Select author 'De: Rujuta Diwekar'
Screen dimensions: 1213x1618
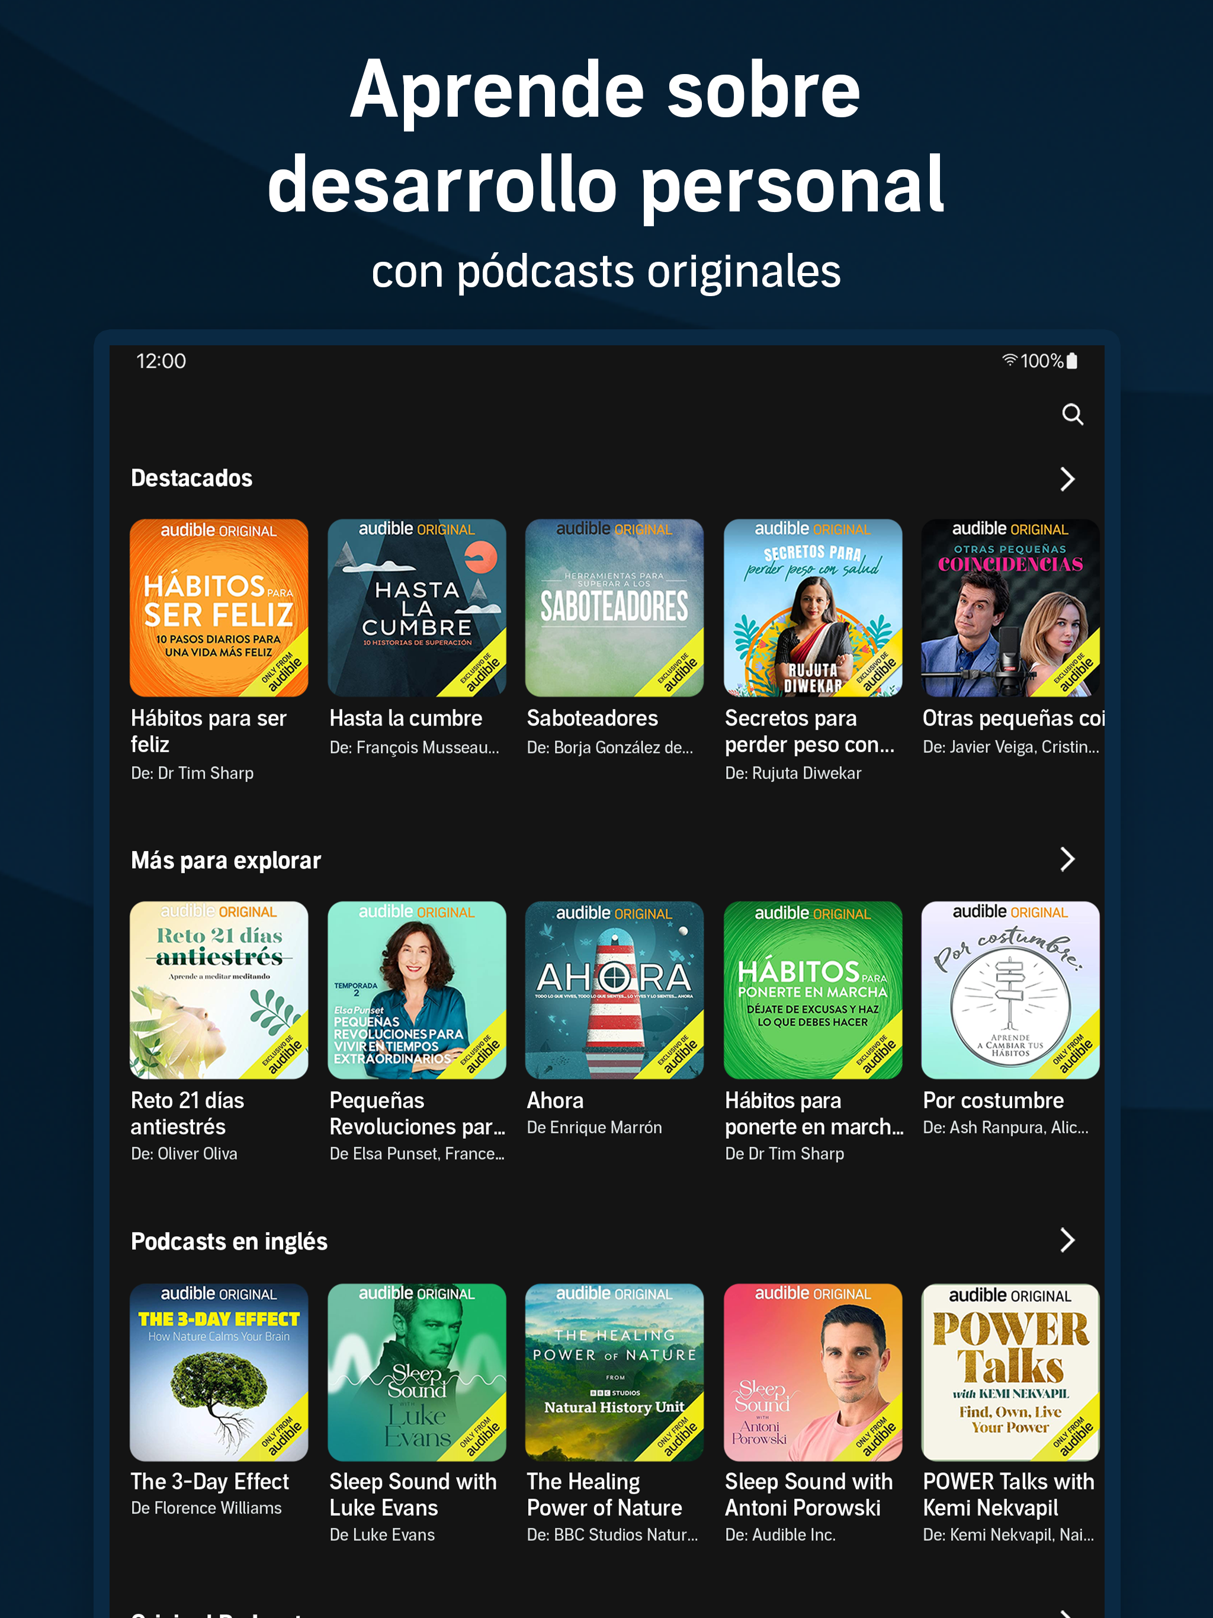pyautogui.click(x=793, y=773)
